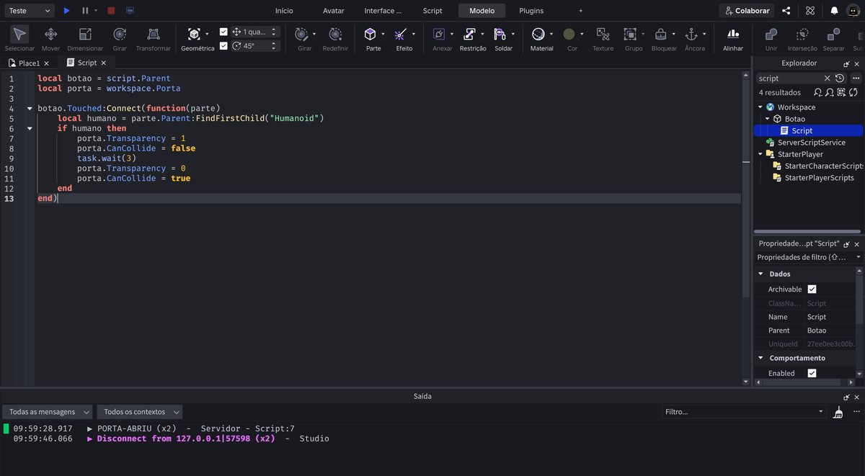Screen dimensions: 865x476
Task: Disable the Enabled property checkbox
Action: (x=812, y=373)
